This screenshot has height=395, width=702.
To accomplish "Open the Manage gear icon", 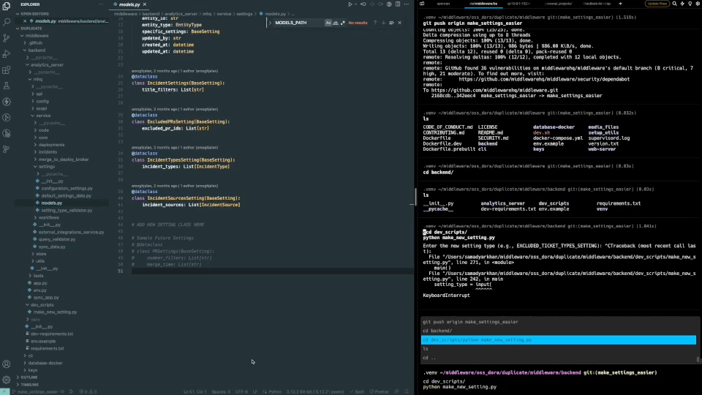I will [x=7, y=380].
